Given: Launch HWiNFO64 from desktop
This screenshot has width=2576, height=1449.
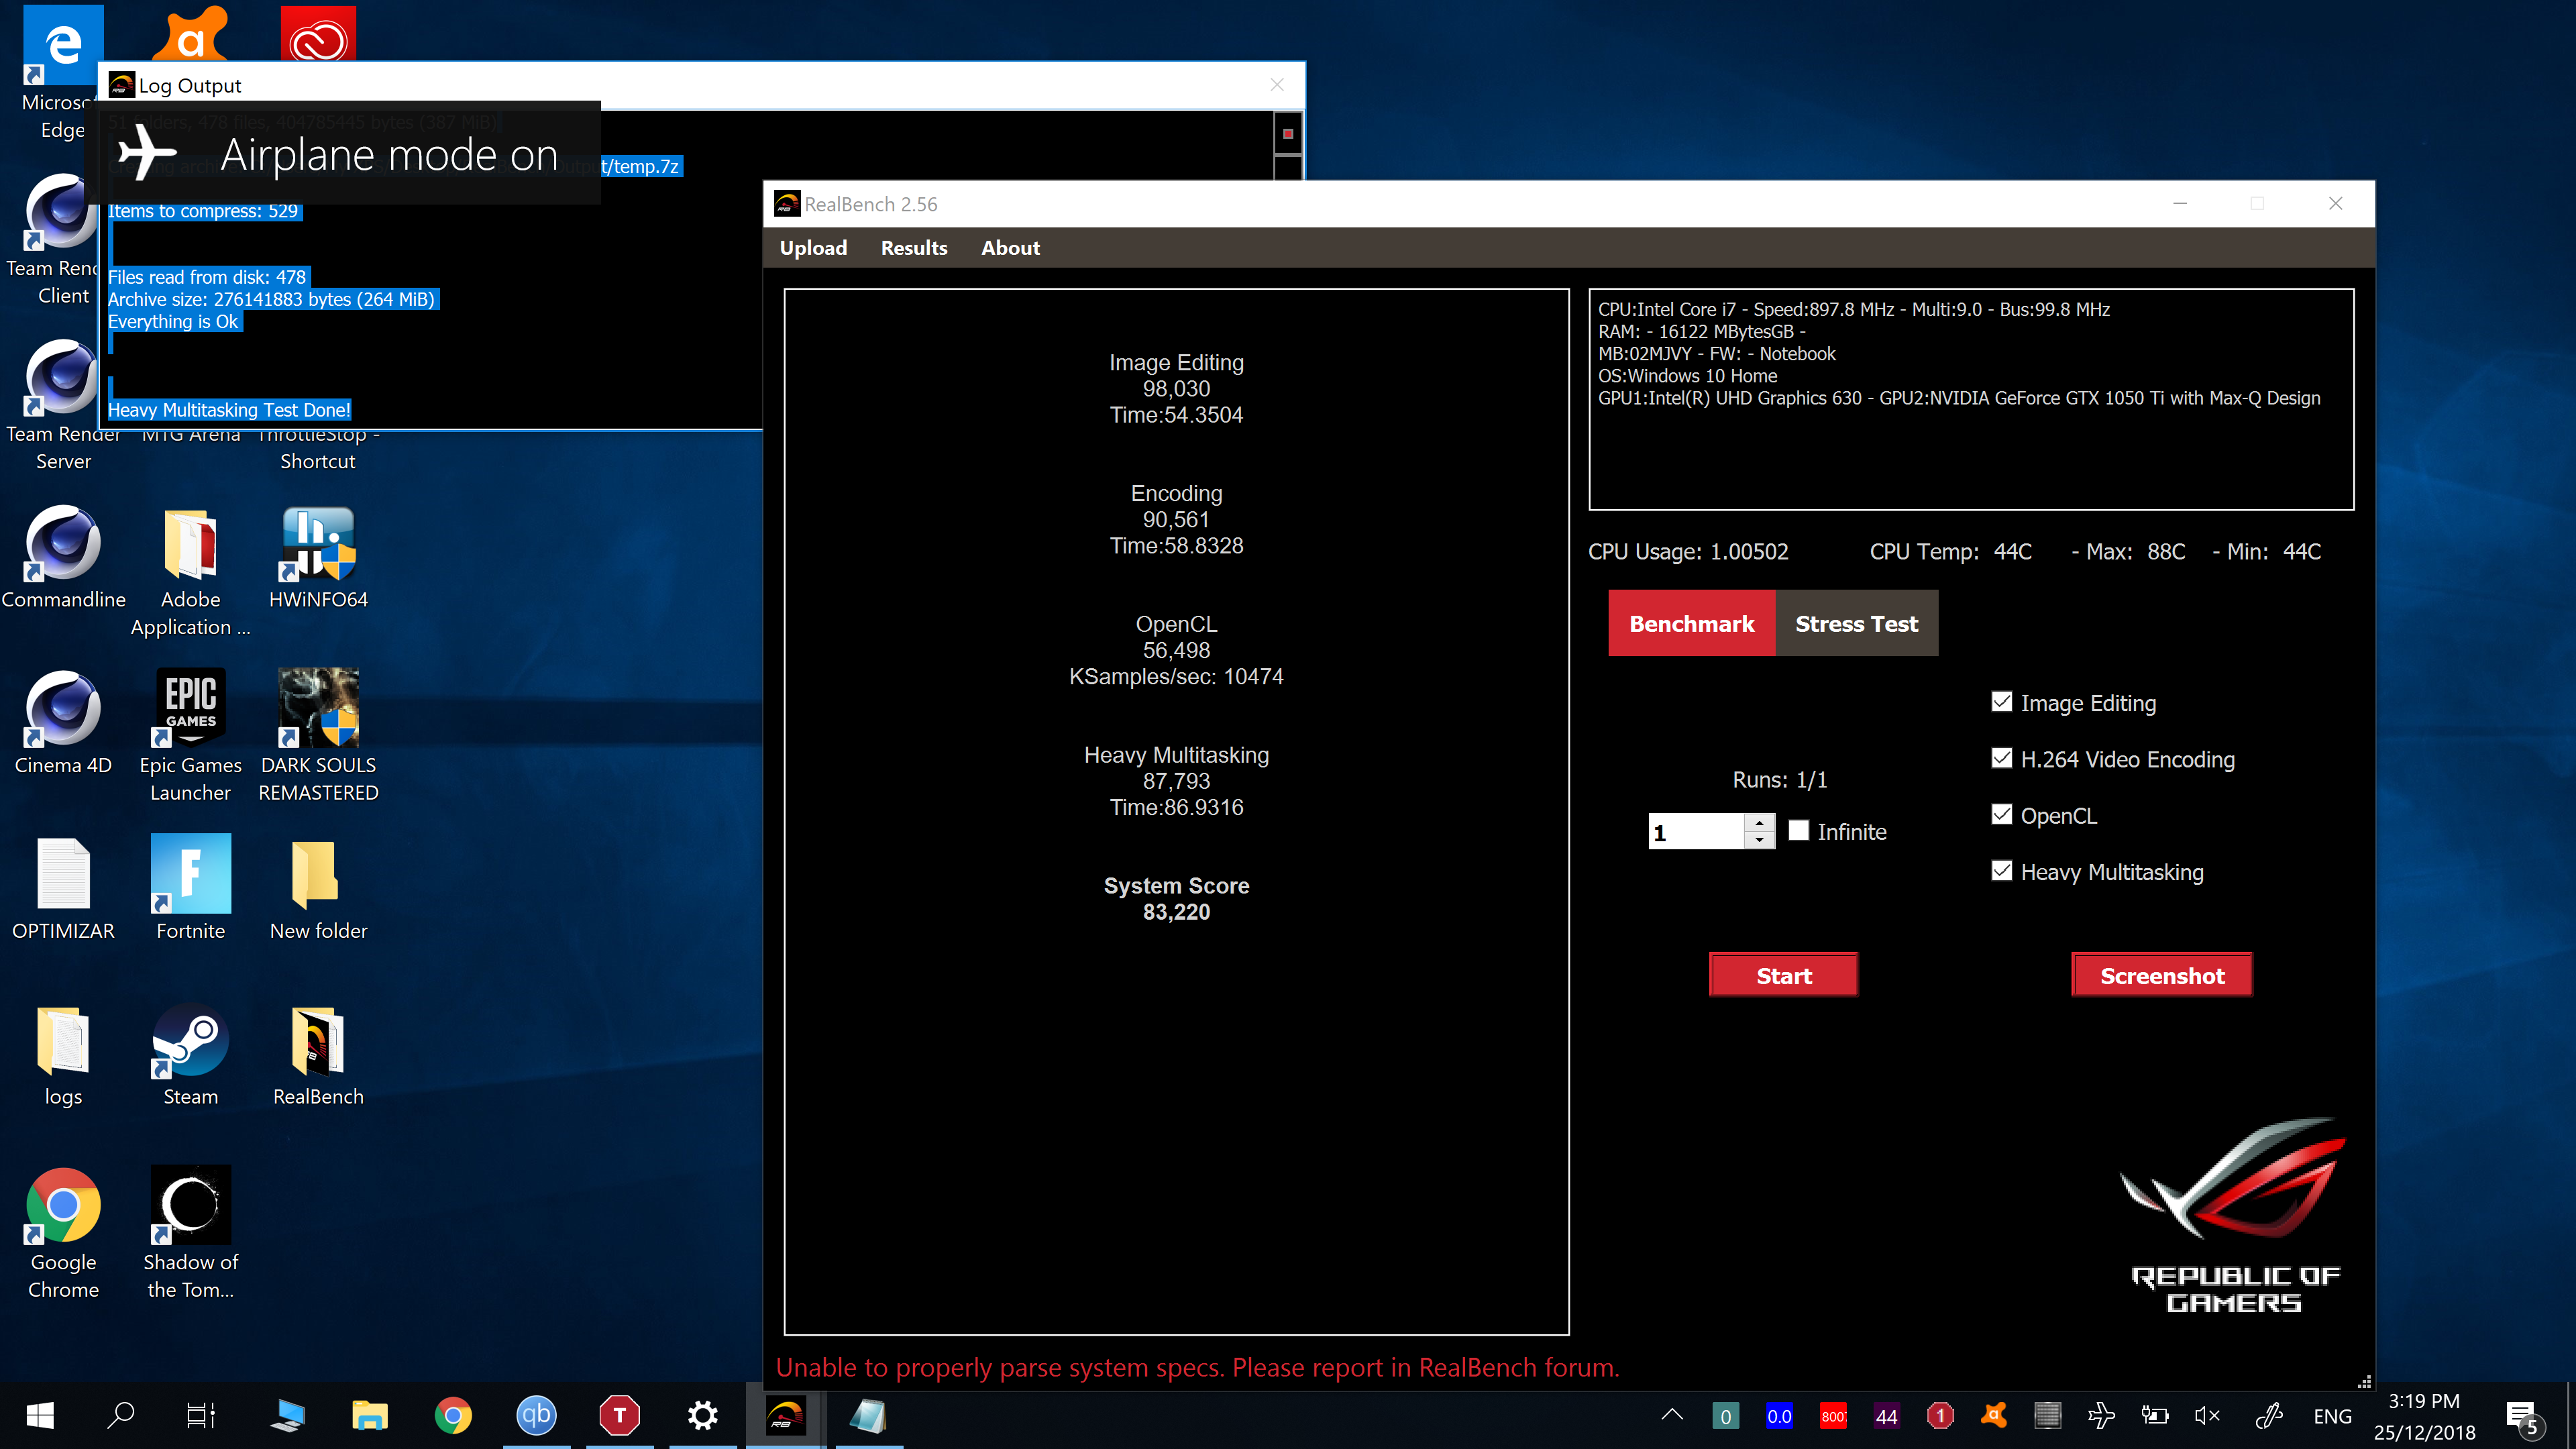Looking at the screenshot, I should point(318,557).
